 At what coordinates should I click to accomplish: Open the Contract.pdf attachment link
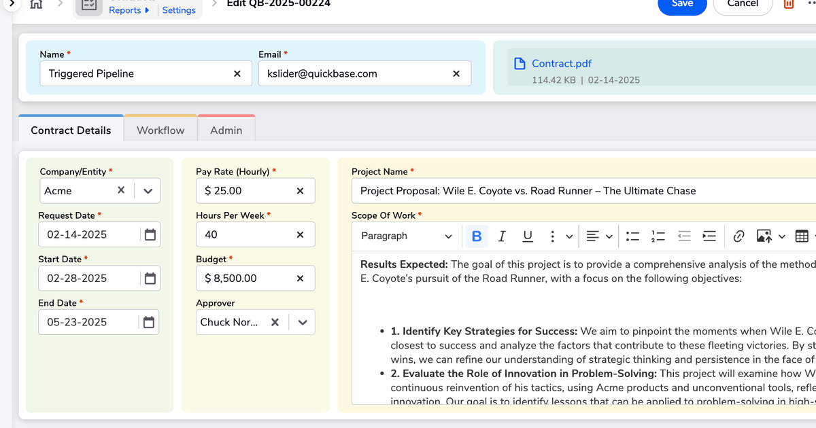coord(562,63)
